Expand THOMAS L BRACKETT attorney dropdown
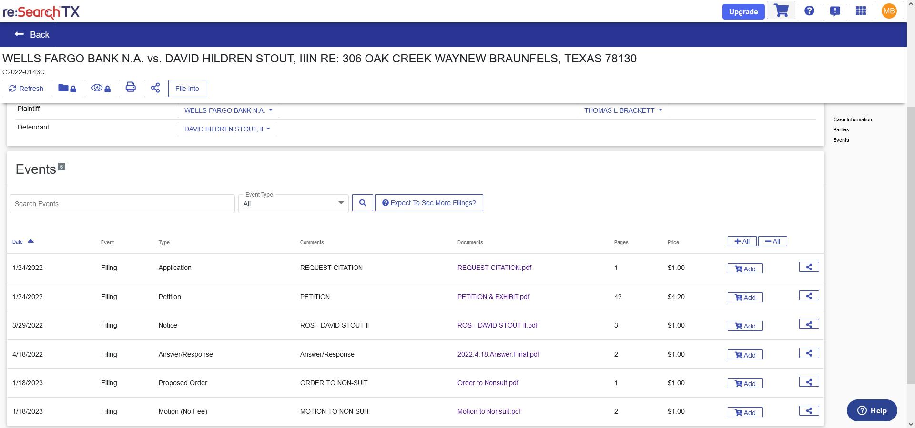Viewport: 915px width, 428px height. 623,110
